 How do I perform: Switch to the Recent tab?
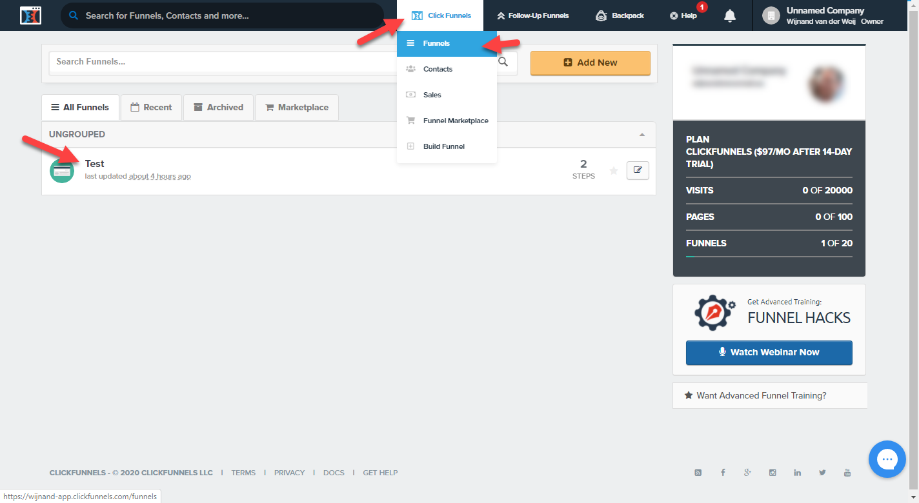click(151, 107)
